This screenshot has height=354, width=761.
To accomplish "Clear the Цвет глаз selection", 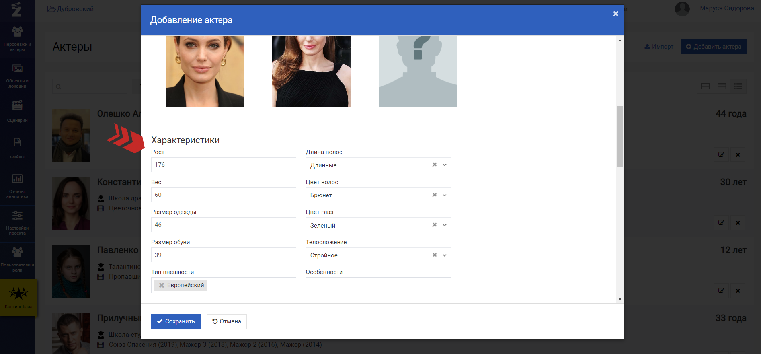I will click(435, 225).
